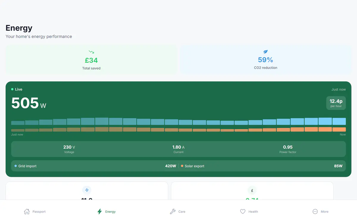Image resolution: width=357 pixels, height=223 pixels.
Task: Open the More menu tab
Action: pos(320,212)
